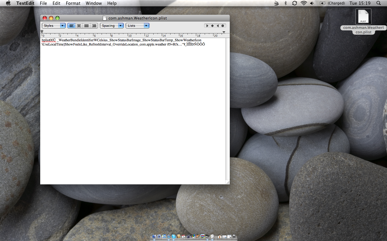
Task: Open the leftmost status menu icon beside Bluetooth
Action: tap(276, 3)
